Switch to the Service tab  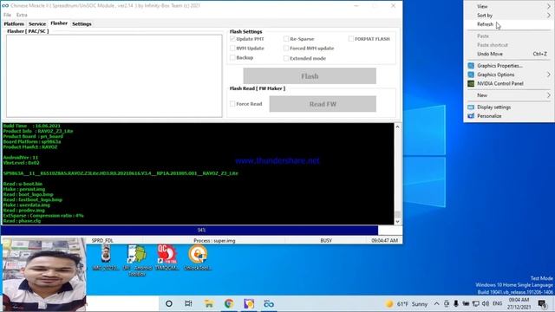[37, 23]
